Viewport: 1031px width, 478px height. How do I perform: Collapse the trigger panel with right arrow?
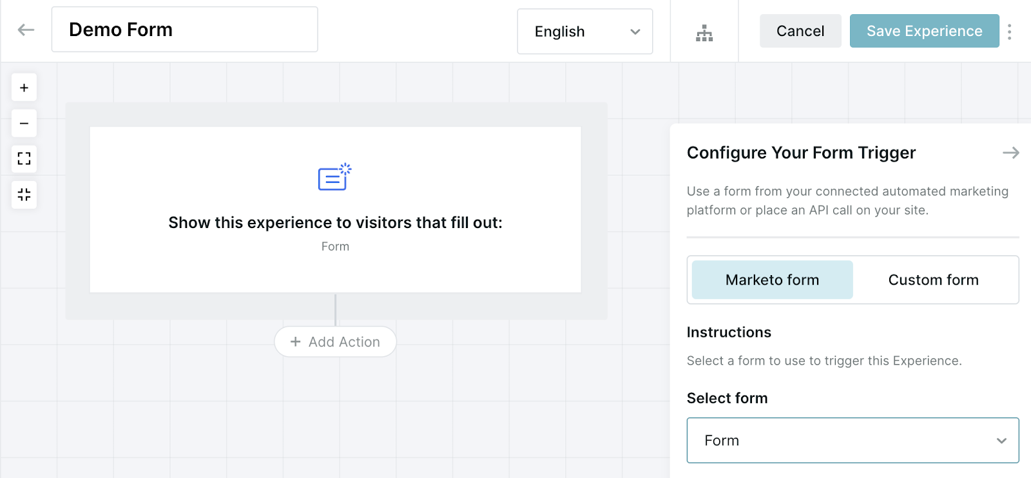coord(1010,153)
